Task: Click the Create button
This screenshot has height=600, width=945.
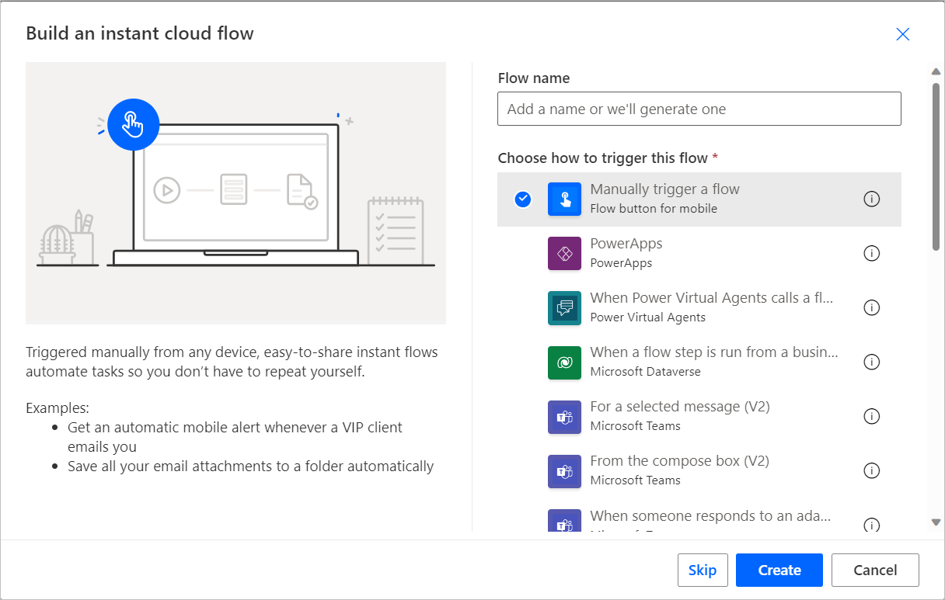Action: click(x=779, y=570)
